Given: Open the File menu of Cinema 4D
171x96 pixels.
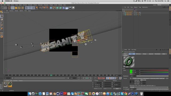Looking at the screenshot, I should pyautogui.click(x=2, y=5).
